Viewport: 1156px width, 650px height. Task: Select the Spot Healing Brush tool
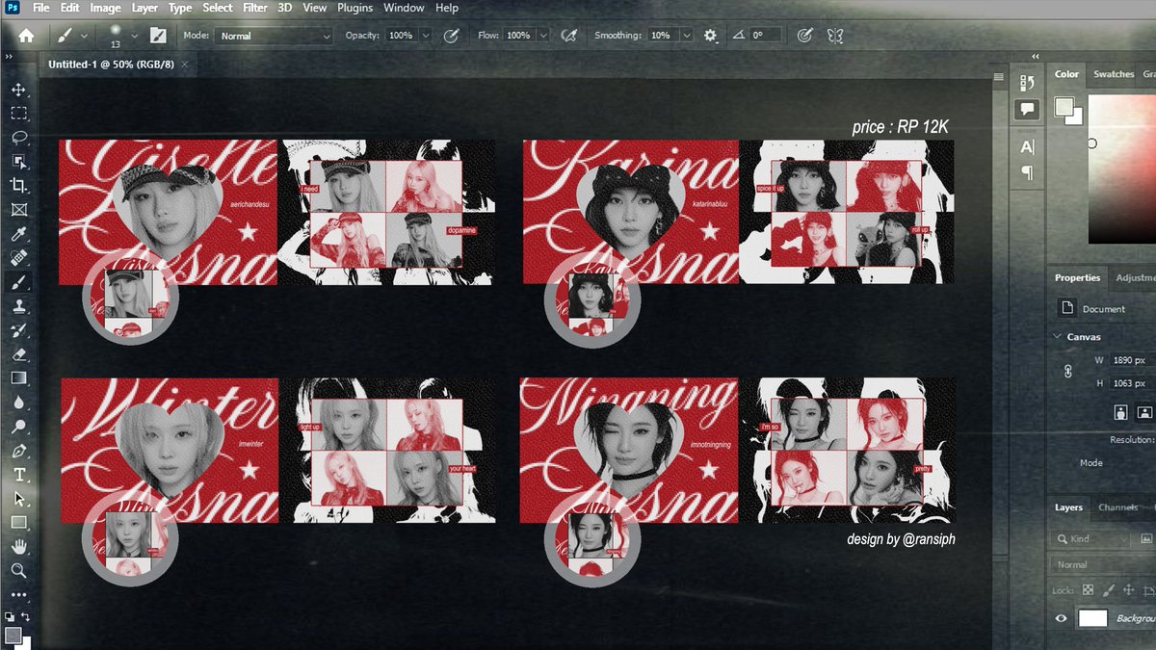(x=18, y=258)
